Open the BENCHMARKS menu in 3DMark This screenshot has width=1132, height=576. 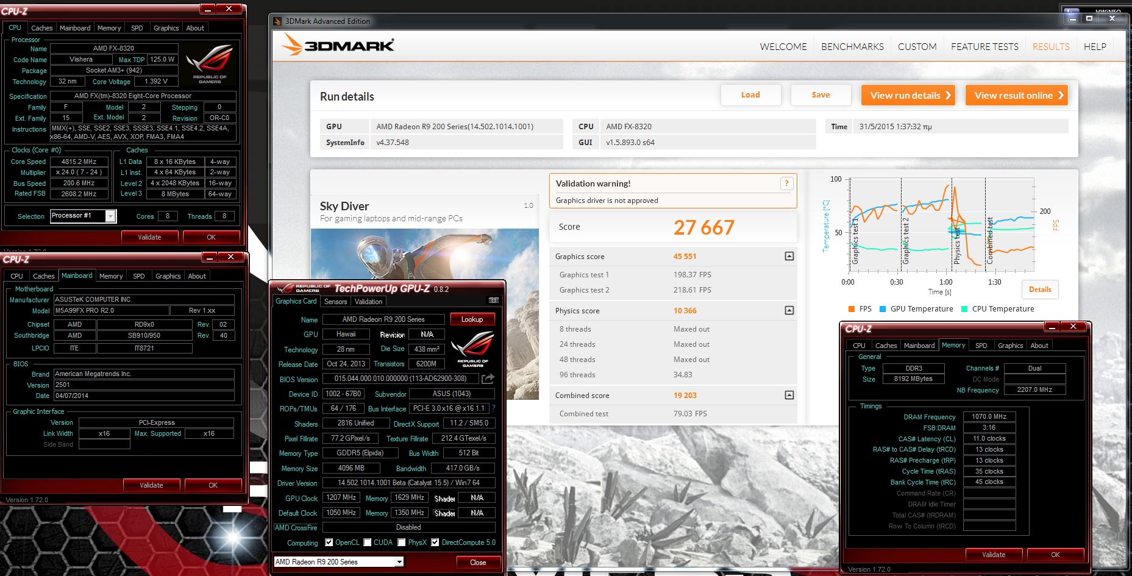[x=852, y=47]
